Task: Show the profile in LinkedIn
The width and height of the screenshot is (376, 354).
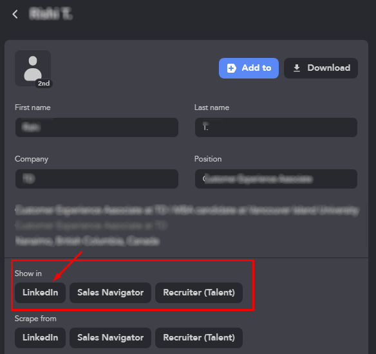Action: coord(41,293)
